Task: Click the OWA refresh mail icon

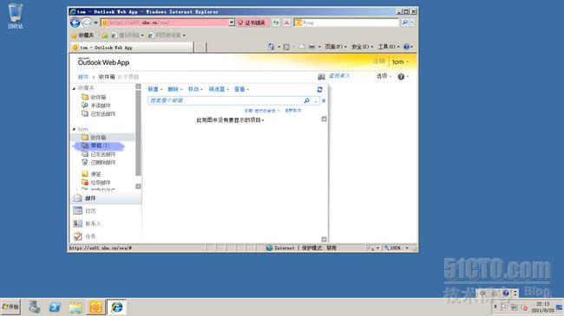Action: tap(319, 89)
